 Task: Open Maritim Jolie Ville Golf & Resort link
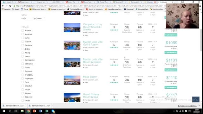93,43
